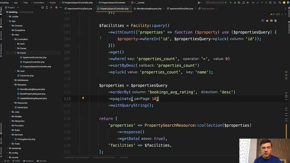This screenshot has width=290, height=163.
Task: Open Controller.php in project tree
Action: [27, 76]
